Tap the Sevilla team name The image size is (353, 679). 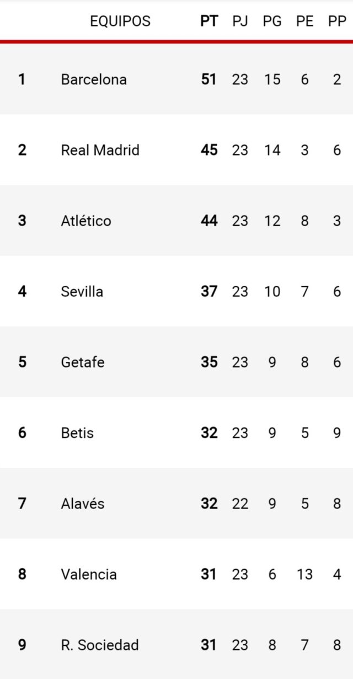coord(82,291)
